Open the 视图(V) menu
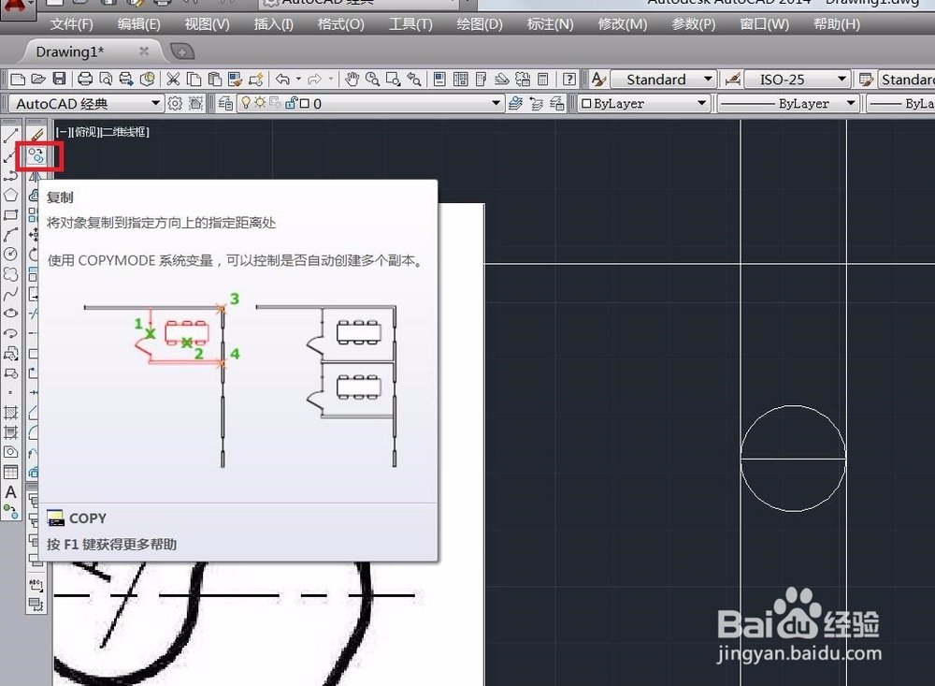This screenshot has width=935, height=686. tap(207, 24)
